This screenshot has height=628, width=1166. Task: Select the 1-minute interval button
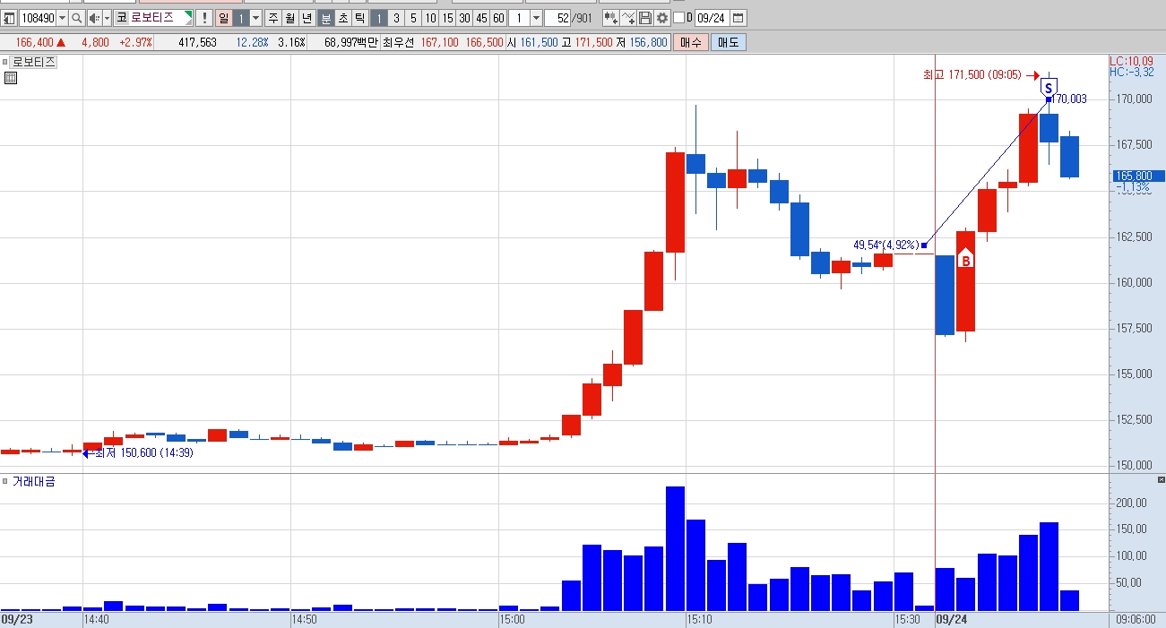pos(379,18)
